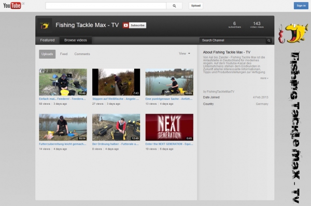Screen dimensions: 311x206
Task: Focus the main YouTube search box
Action: click(106, 6)
